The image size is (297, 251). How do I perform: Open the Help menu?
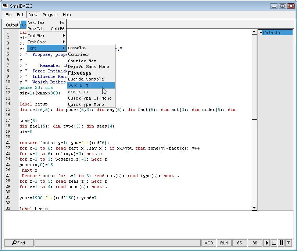[67, 15]
